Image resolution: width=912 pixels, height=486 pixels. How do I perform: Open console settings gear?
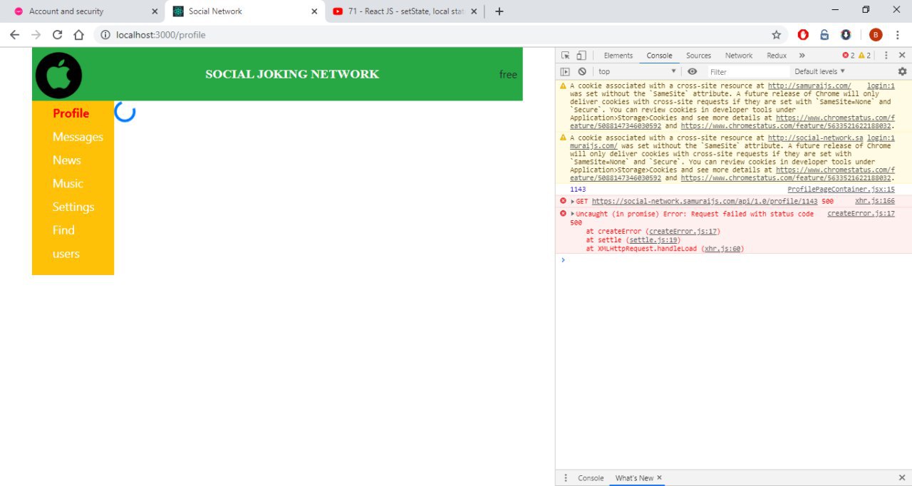(x=902, y=71)
